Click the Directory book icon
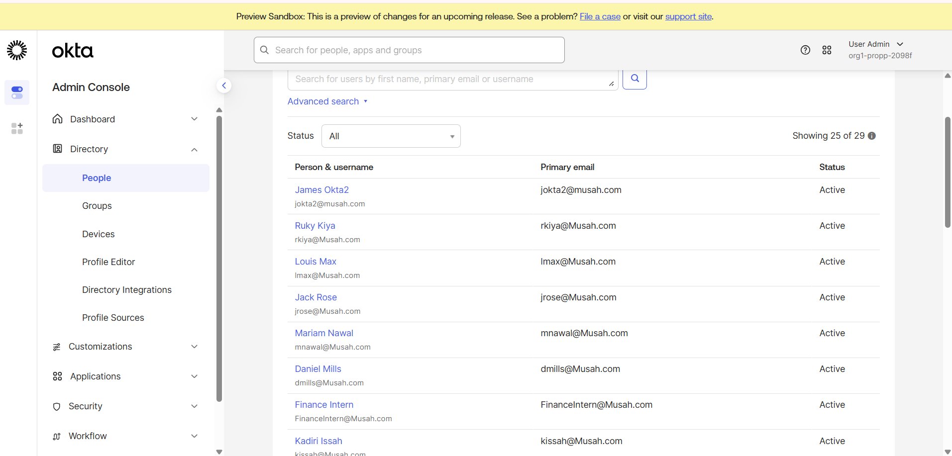This screenshot has width=952, height=456. point(58,149)
